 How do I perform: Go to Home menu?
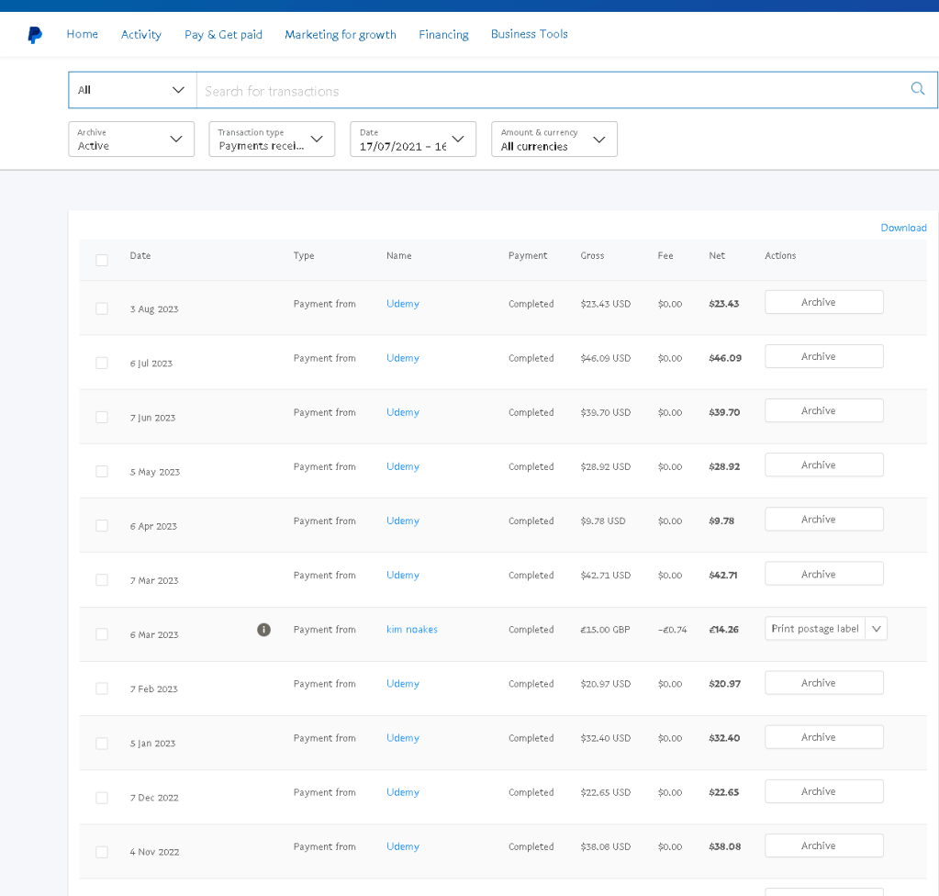pos(82,34)
